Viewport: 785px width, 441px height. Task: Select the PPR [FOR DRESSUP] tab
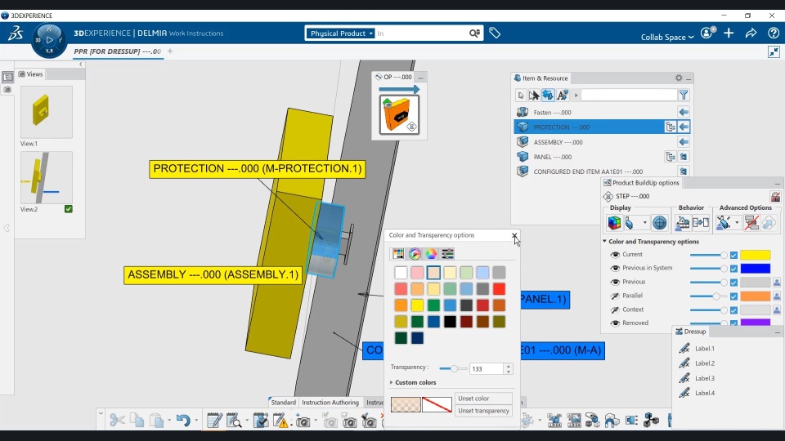(118, 51)
